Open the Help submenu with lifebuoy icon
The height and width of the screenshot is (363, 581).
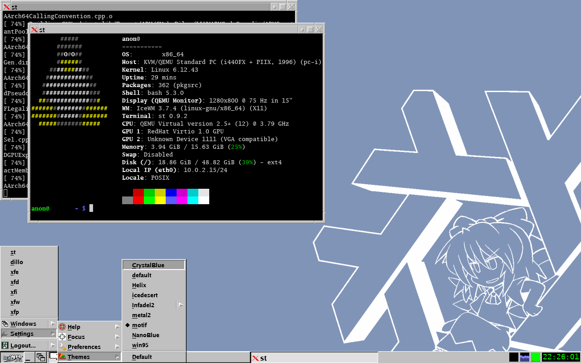pyautogui.click(x=89, y=327)
